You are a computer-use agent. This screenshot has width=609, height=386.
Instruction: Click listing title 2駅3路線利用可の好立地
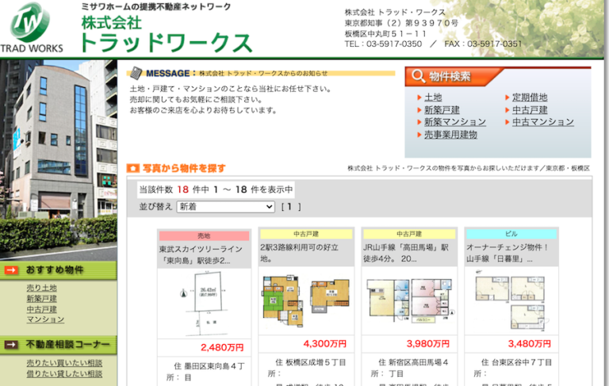[x=300, y=253]
